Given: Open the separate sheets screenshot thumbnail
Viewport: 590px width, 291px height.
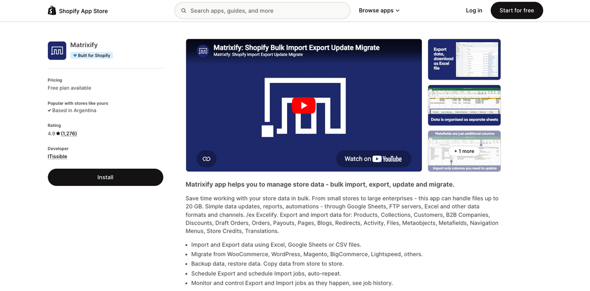Looking at the screenshot, I should [464, 106].
